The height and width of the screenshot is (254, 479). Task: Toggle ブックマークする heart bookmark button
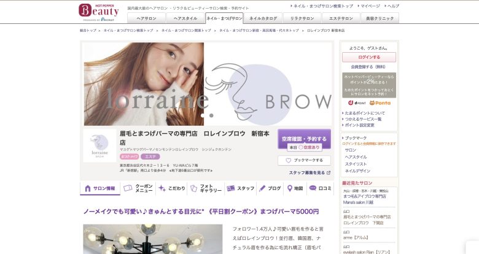(x=304, y=160)
